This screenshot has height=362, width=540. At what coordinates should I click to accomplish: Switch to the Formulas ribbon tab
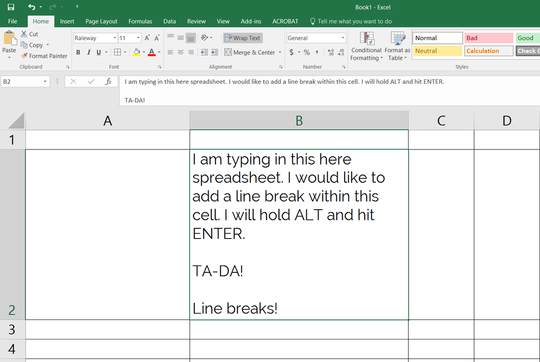[140, 21]
